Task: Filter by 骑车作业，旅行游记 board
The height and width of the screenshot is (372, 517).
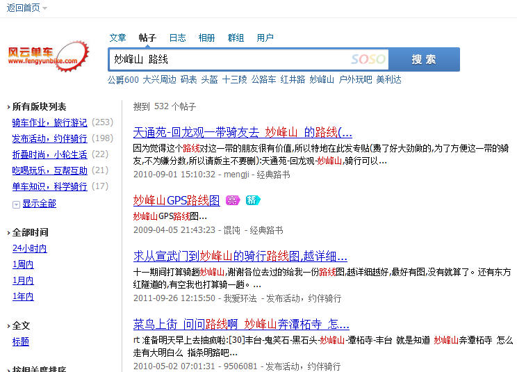Action: 49,122
